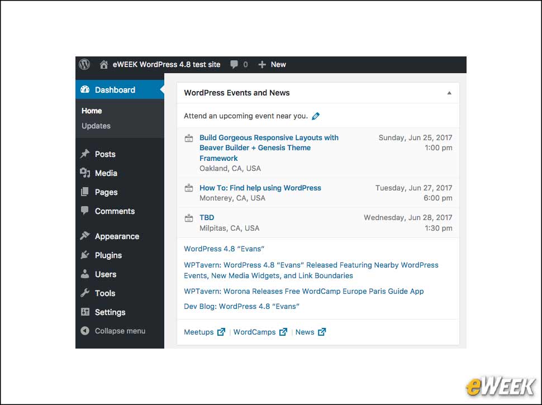Click the Media library icon
The image size is (542, 405).
(85, 173)
